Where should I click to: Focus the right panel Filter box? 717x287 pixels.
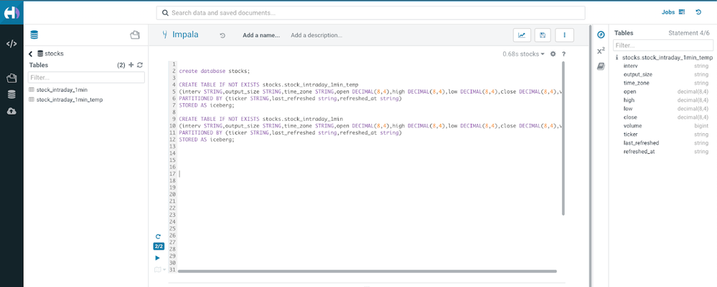pyautogui.click(x=663, y=46)
